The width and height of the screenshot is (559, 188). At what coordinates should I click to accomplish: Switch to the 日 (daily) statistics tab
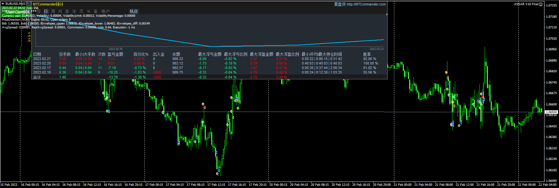click(x=46, y=11)
